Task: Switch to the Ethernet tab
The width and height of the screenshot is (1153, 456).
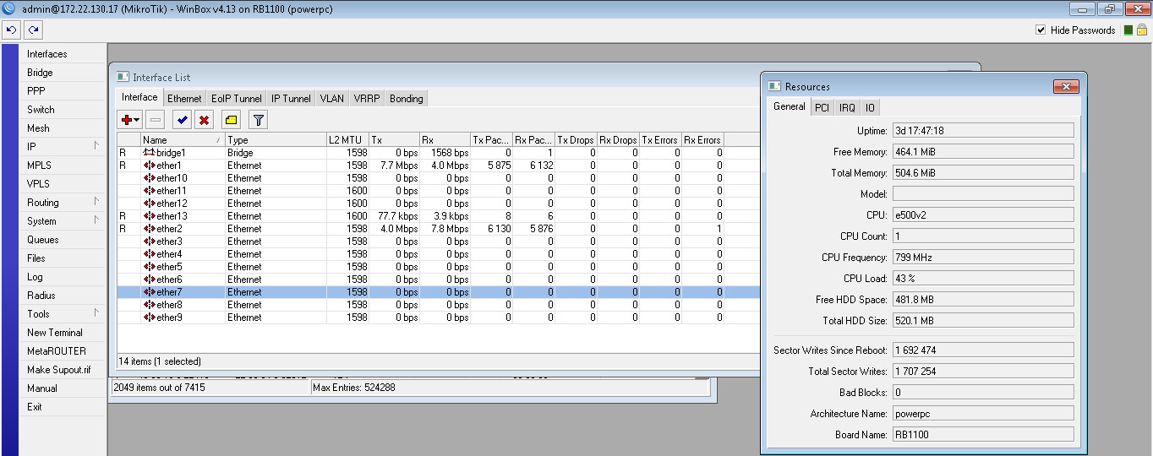Action: click(184, 99)
